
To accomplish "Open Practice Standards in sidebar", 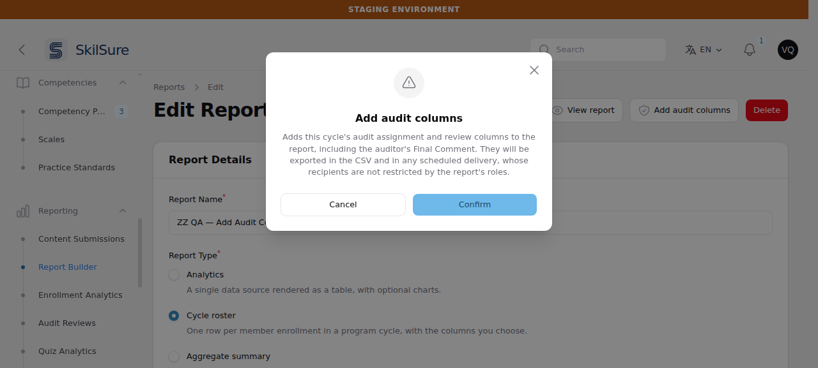I will tap(77, 168).
